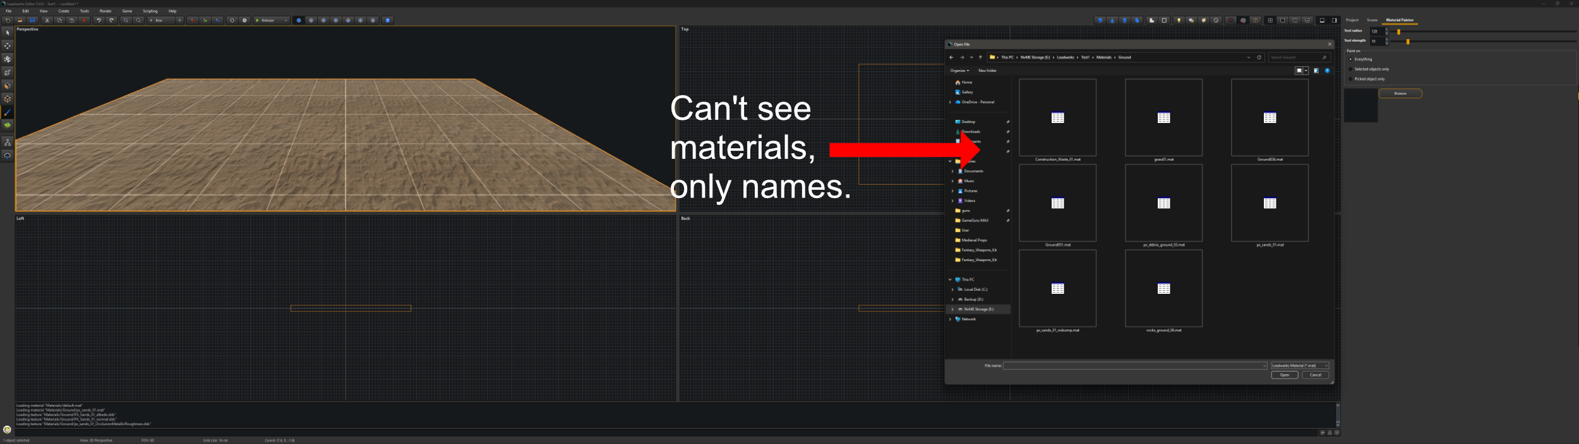The height and width of the screenshot is (444, 1579).
Task: Select the paintbrush tool in left sidebar
Action: pos(8,112)
